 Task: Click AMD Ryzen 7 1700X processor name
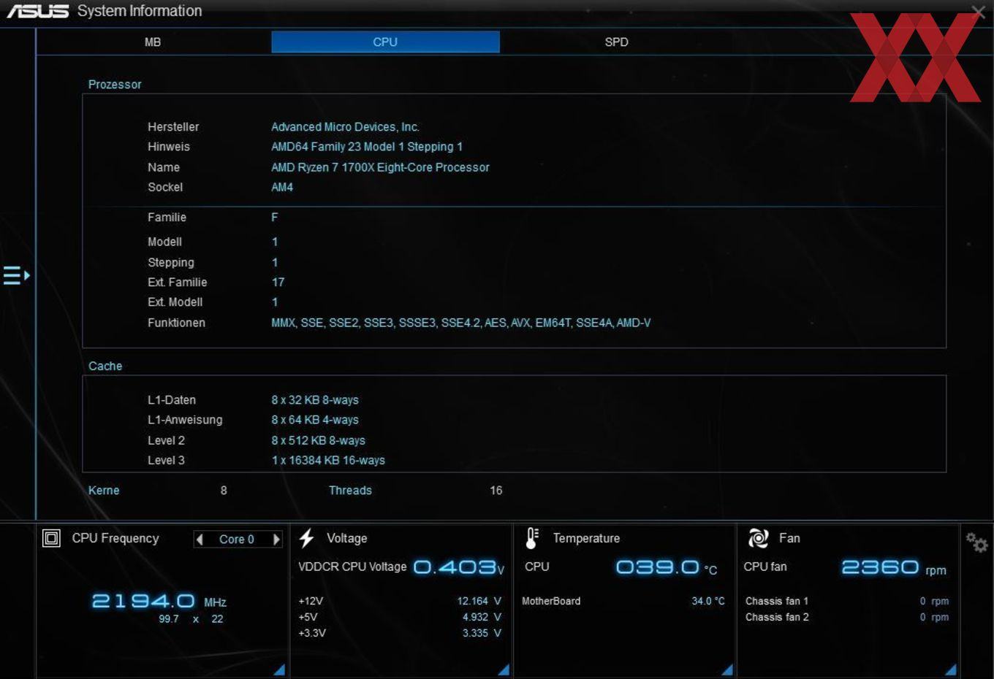coord(380,167)
